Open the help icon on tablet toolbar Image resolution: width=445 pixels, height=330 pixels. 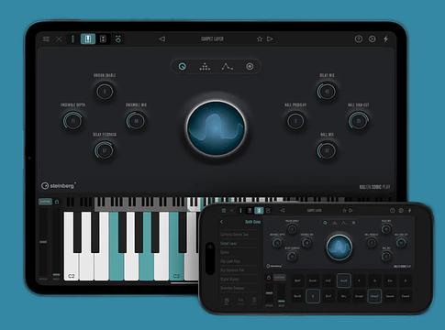(359, 38)
